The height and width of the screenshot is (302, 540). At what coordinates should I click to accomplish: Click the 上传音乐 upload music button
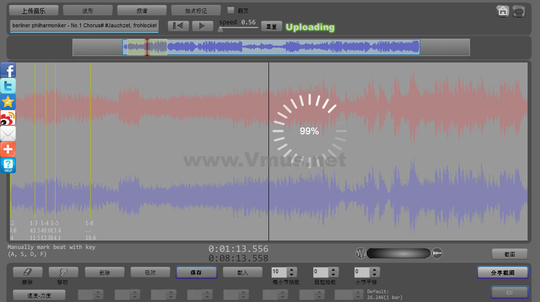34,10
